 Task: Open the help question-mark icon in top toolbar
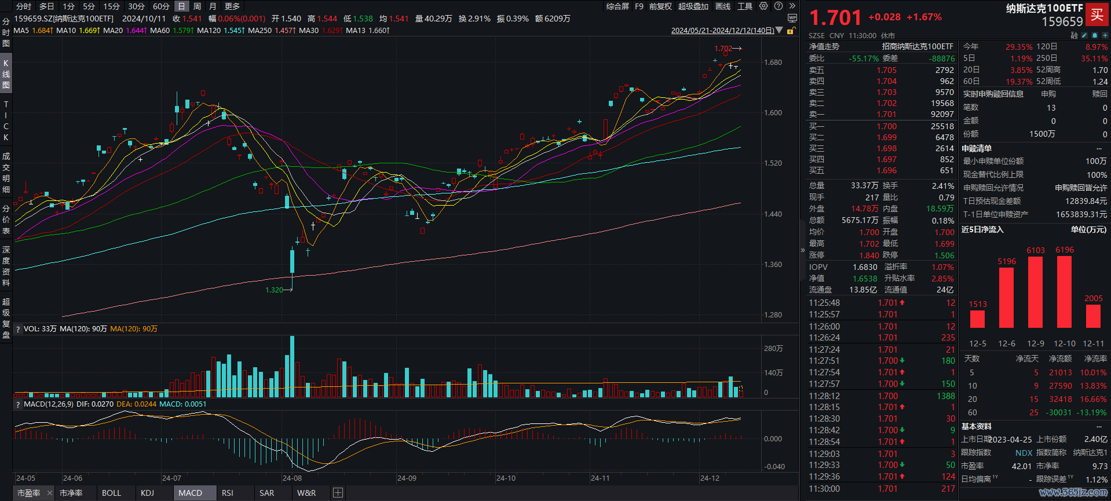coord(779,6)
